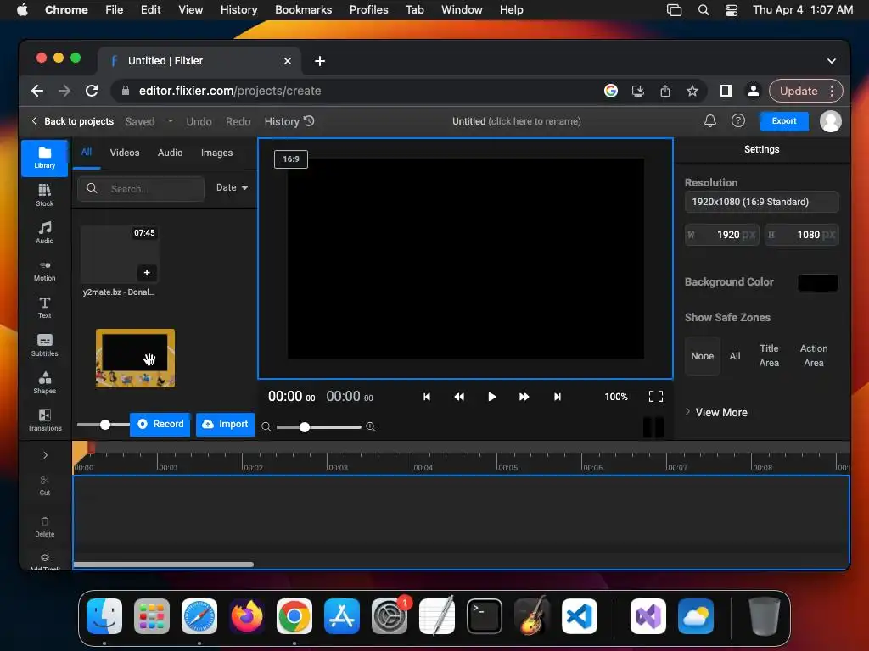This screenshot has height=651, width=869.
Task: Click the Redo button
Action: (238, 121)
